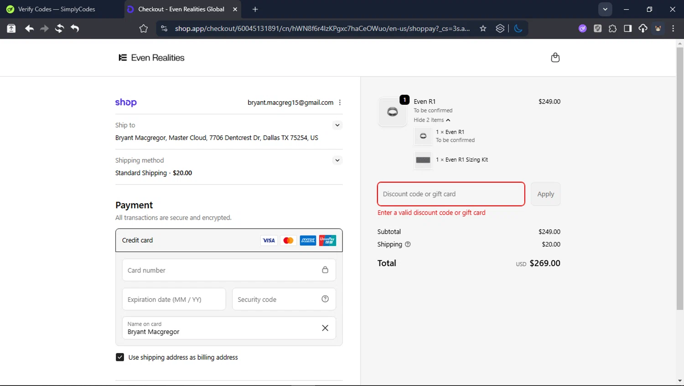This screenshot has height=386, width=684.
Task: Collapse the Hide 2 items list
Action: 432,120
